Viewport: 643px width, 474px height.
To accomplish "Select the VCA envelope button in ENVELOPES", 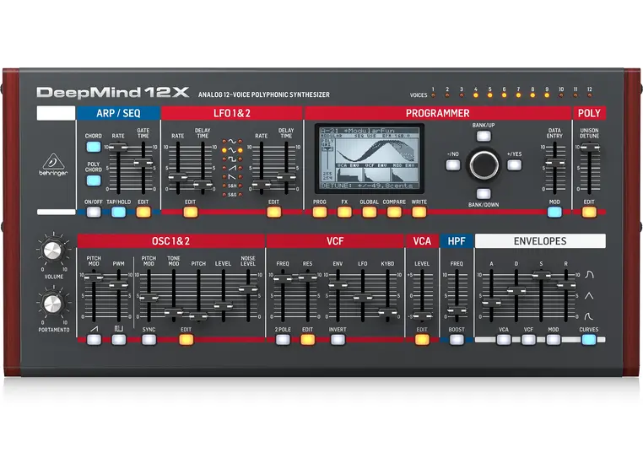I will [504, 340].
